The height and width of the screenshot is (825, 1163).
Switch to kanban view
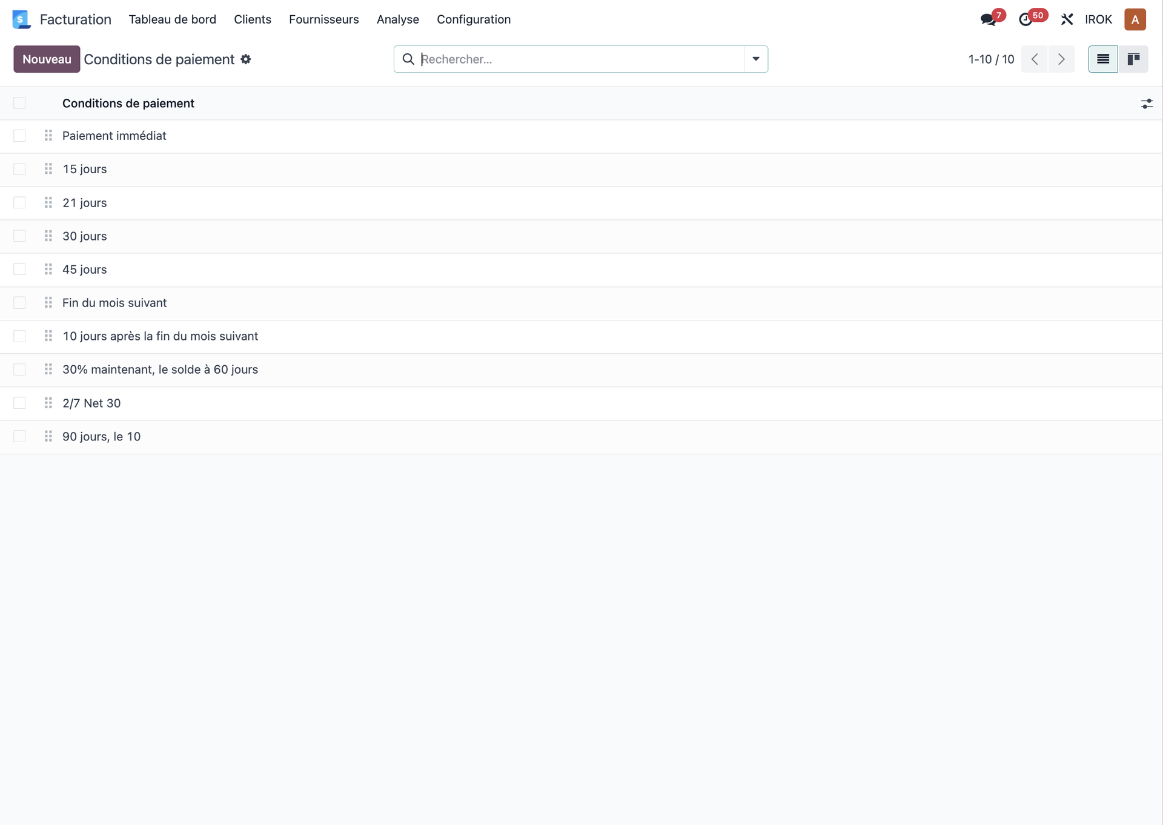1133,59
